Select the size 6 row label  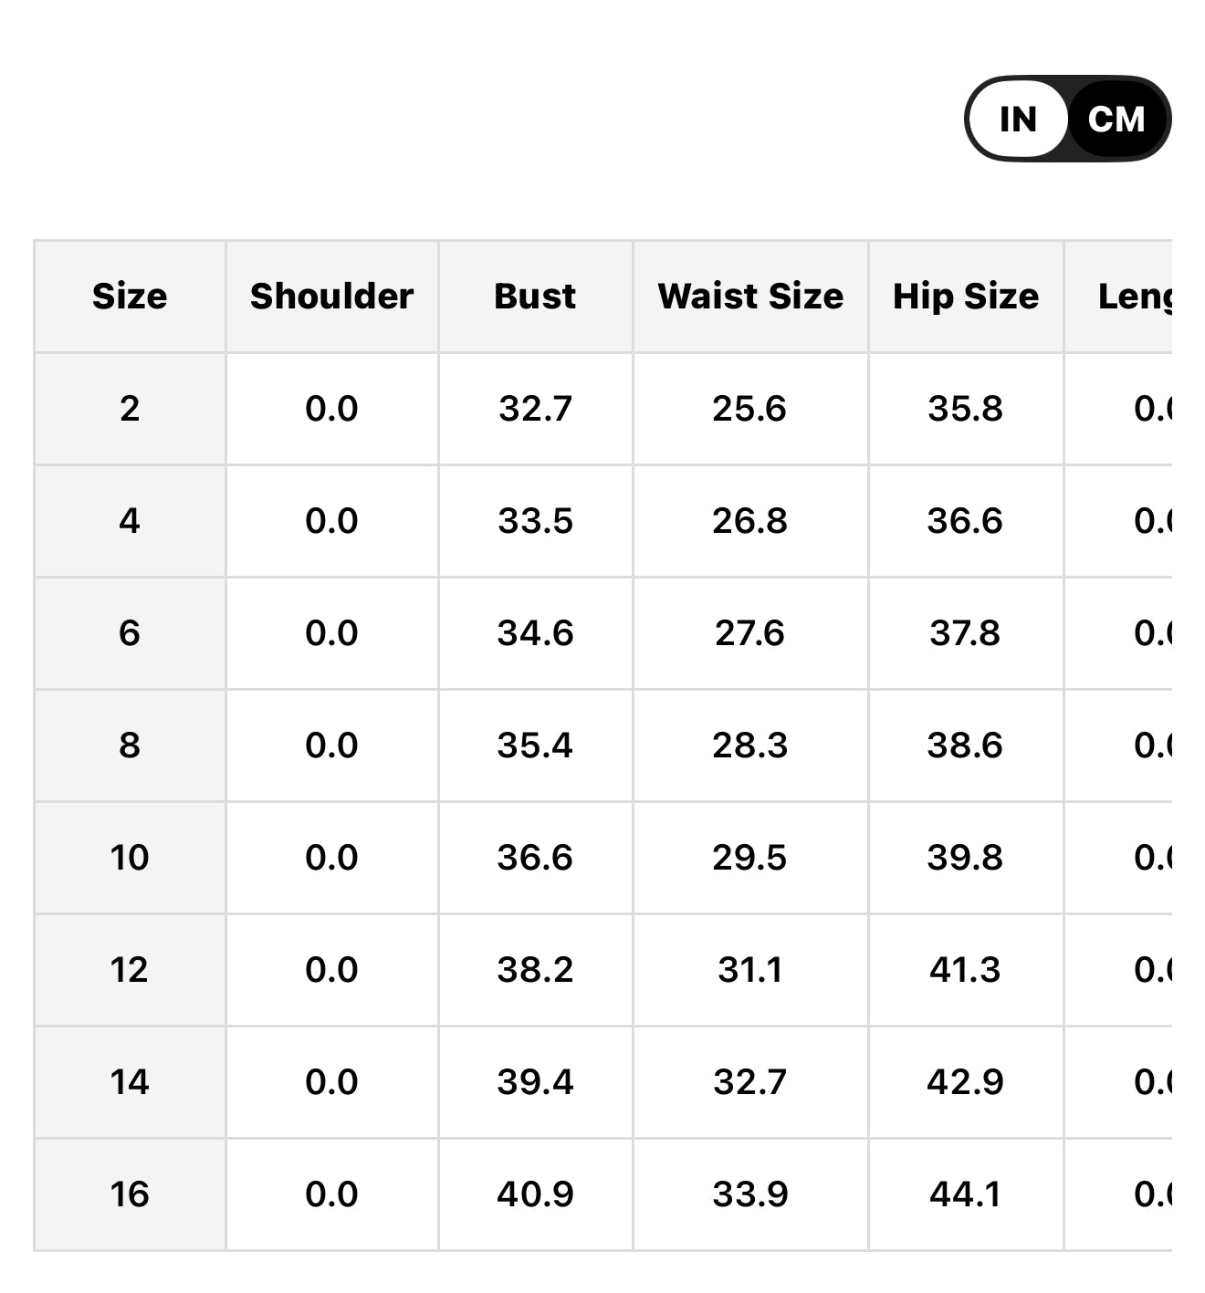pyautogui.click(x=130, y=633)
